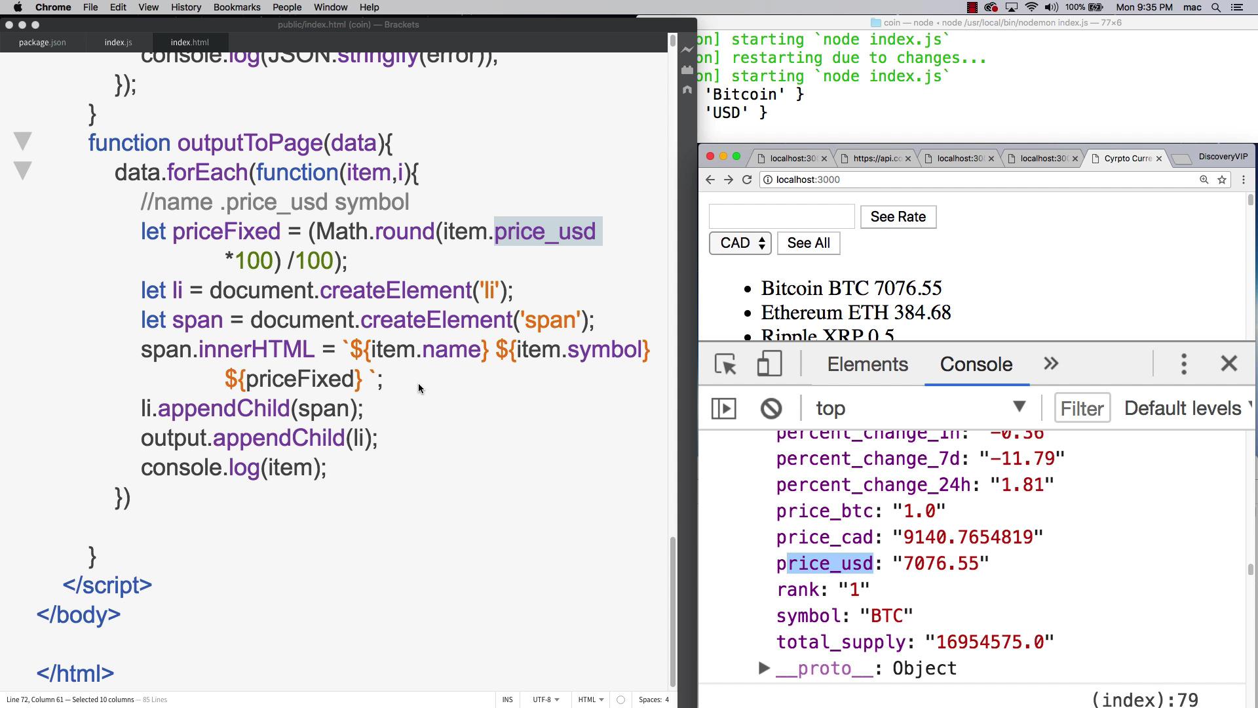Show the console sidebar panel icon
Screen dimensions: 1258x708
724,408
